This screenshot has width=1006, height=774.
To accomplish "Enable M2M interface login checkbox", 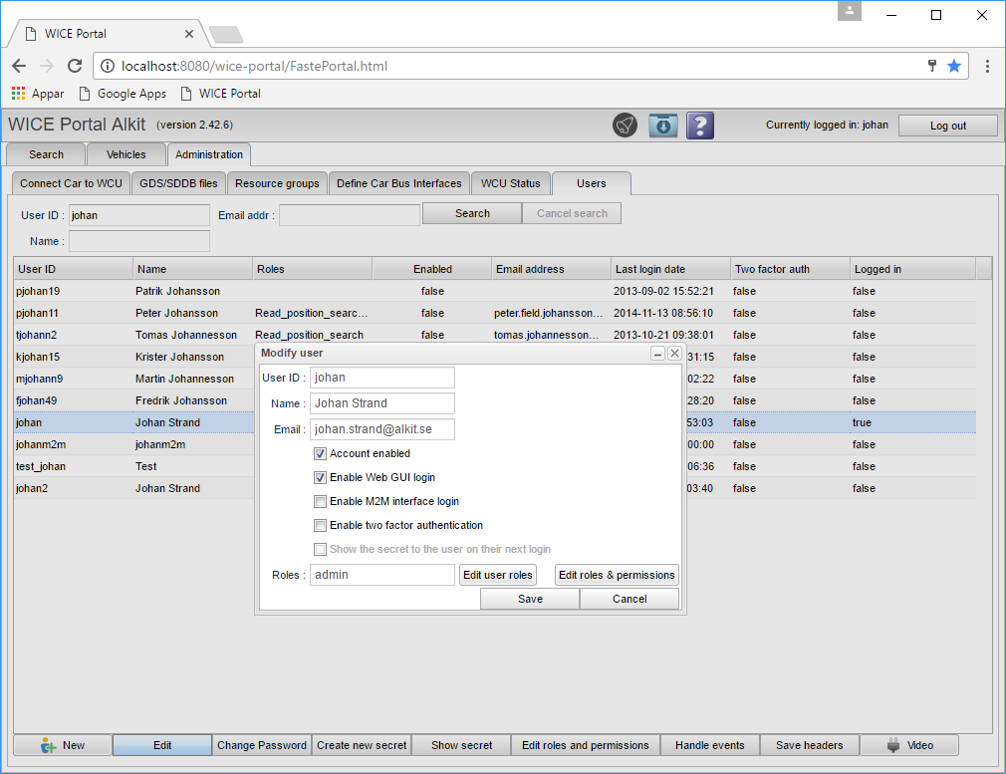I will tap(320, 501).
